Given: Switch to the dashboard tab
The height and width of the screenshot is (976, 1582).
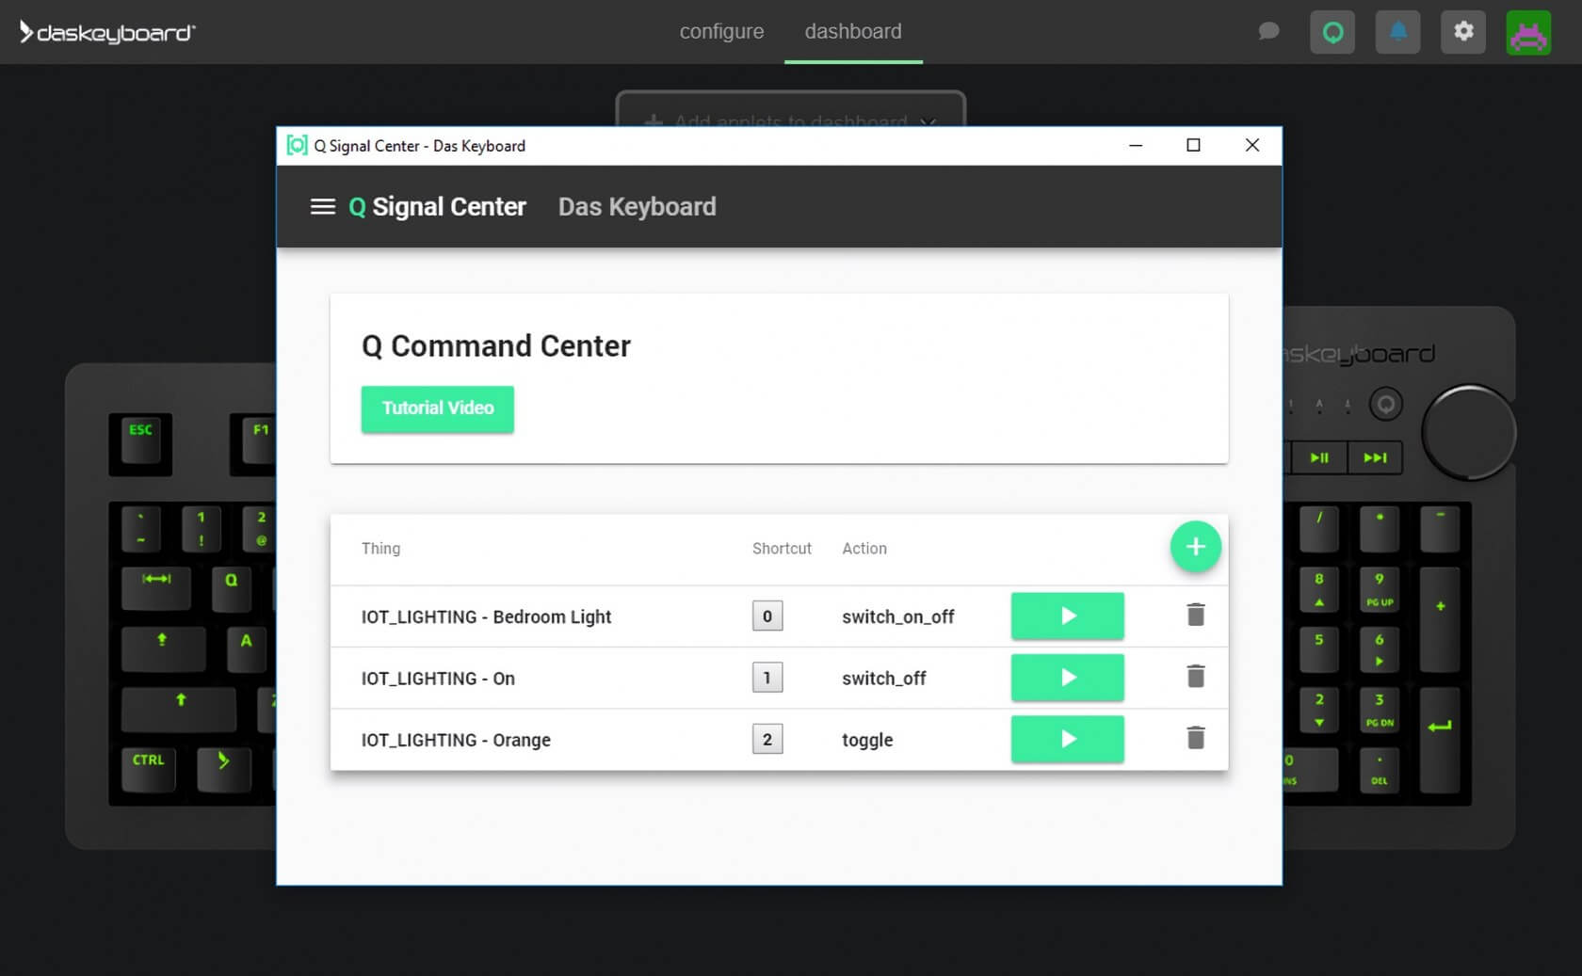Looking at the screenshot, I should pyautogui.click(x=853, y=31).
